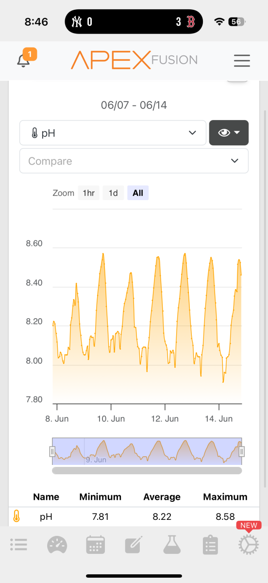268x583 pixels.
Task: Tap the pH probe icon in table
Action: (x=17, y=516)
